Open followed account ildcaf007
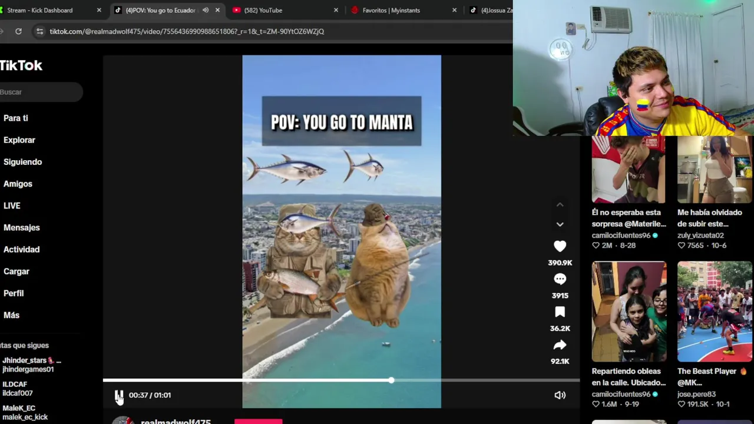754x424 pixels. point(18,389)
